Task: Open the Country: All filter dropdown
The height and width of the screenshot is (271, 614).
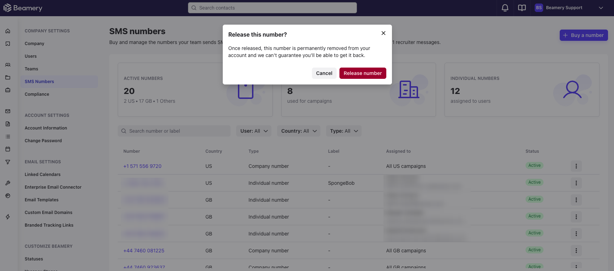Action: point(299,131)
